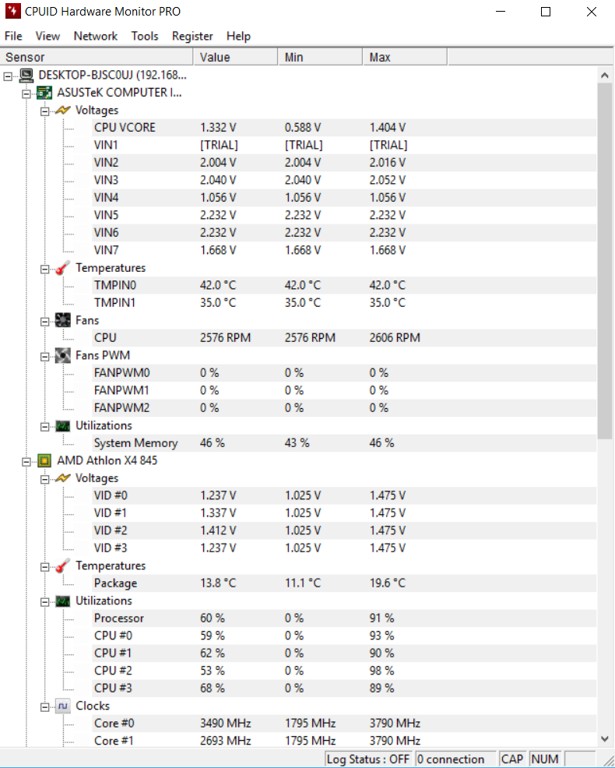Viewport: 615px width, 768px height.
Task: Open the Register menu
Action: (192, 36)
